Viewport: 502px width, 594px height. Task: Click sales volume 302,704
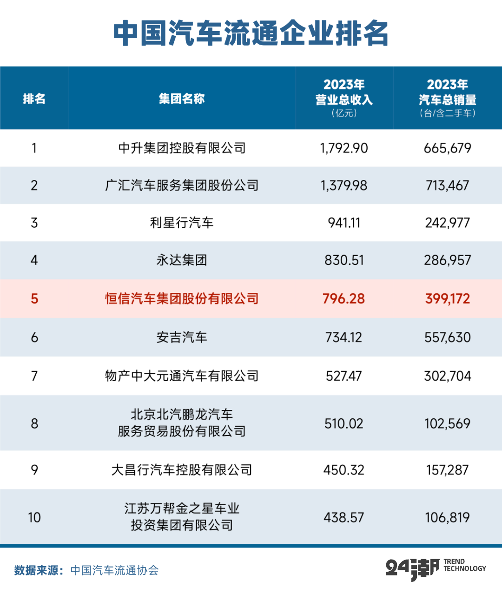point(448,376)
